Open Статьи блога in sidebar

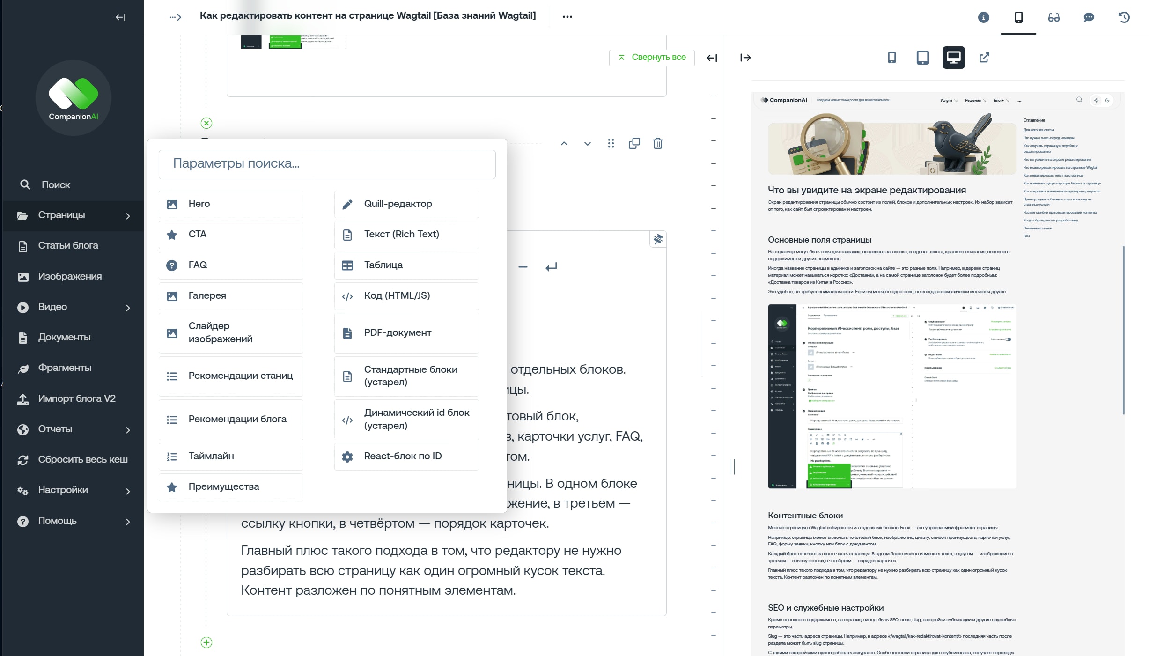click(x=73, y=246)
